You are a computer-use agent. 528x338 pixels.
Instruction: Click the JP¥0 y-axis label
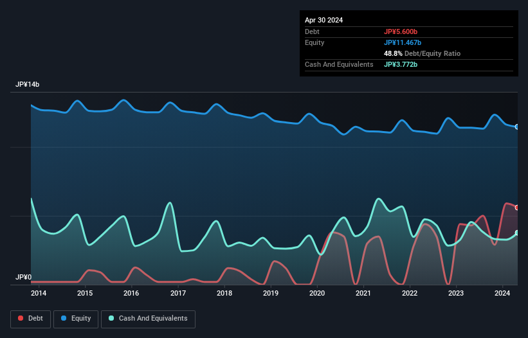coord(23,277)
